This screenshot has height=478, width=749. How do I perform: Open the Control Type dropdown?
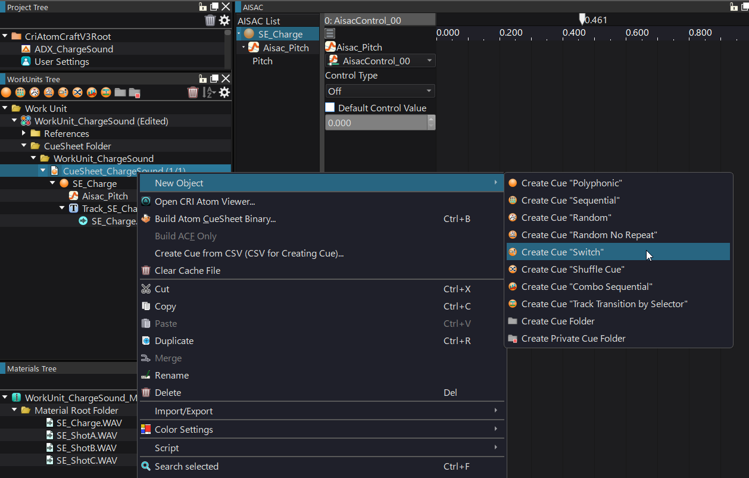tap(380, 91)
